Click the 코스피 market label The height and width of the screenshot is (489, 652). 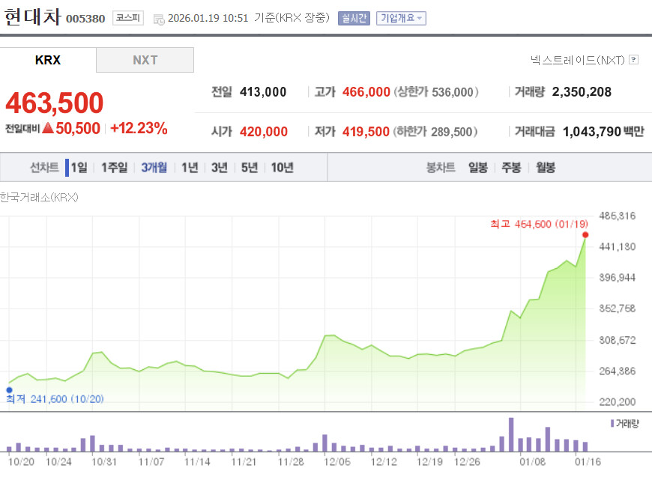tap(128, 18)
